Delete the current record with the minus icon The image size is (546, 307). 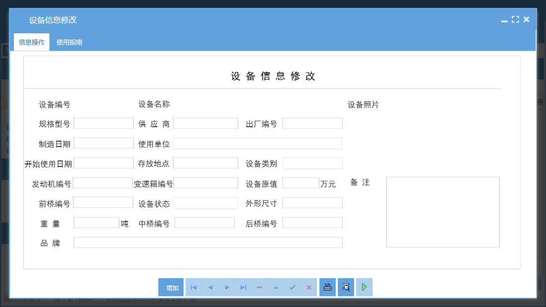tap(259, 287)
